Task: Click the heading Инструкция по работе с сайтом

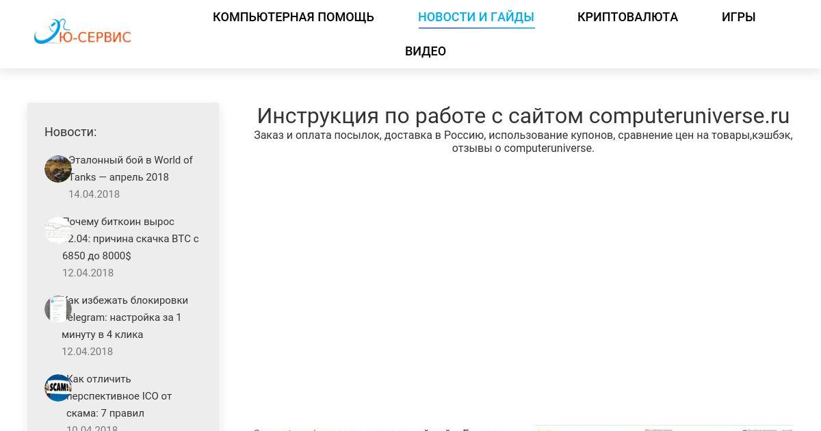Action: [x=523, y=116]
